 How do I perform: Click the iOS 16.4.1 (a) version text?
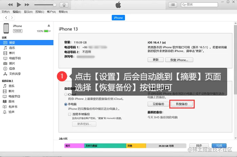pyautogui.click(x=156, y=42)
